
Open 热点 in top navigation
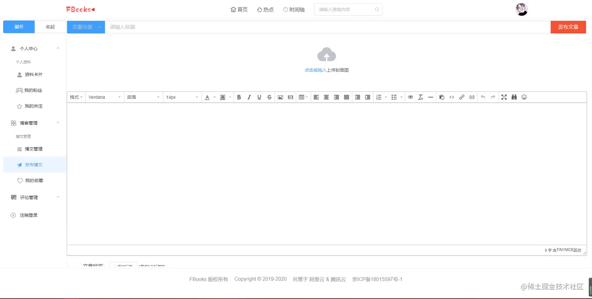[265, 10]
